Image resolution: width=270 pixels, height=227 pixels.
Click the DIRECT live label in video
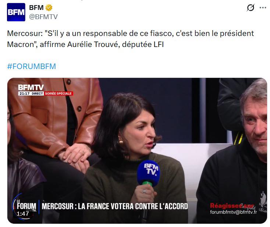click(x=37, y=94)
